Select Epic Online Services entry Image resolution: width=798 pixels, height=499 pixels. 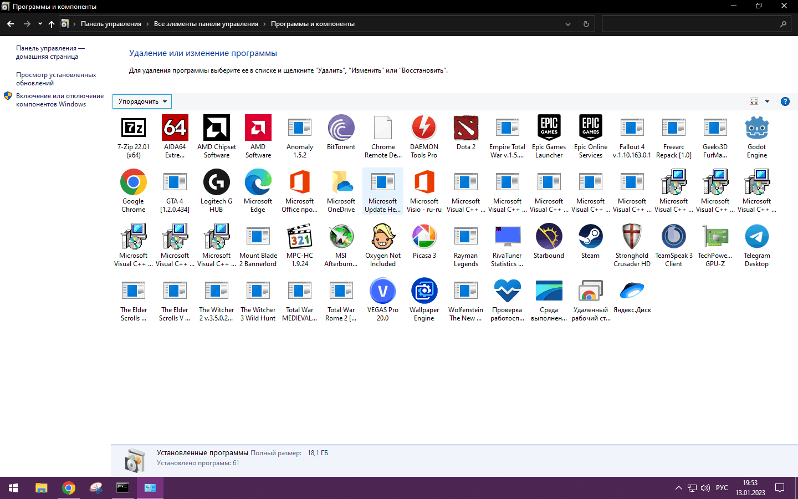click(591, 137)
